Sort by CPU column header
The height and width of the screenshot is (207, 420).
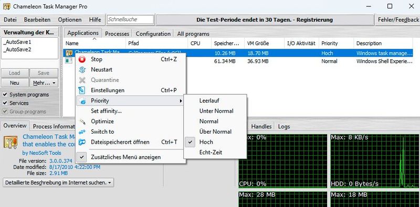(x=199, y=43)
